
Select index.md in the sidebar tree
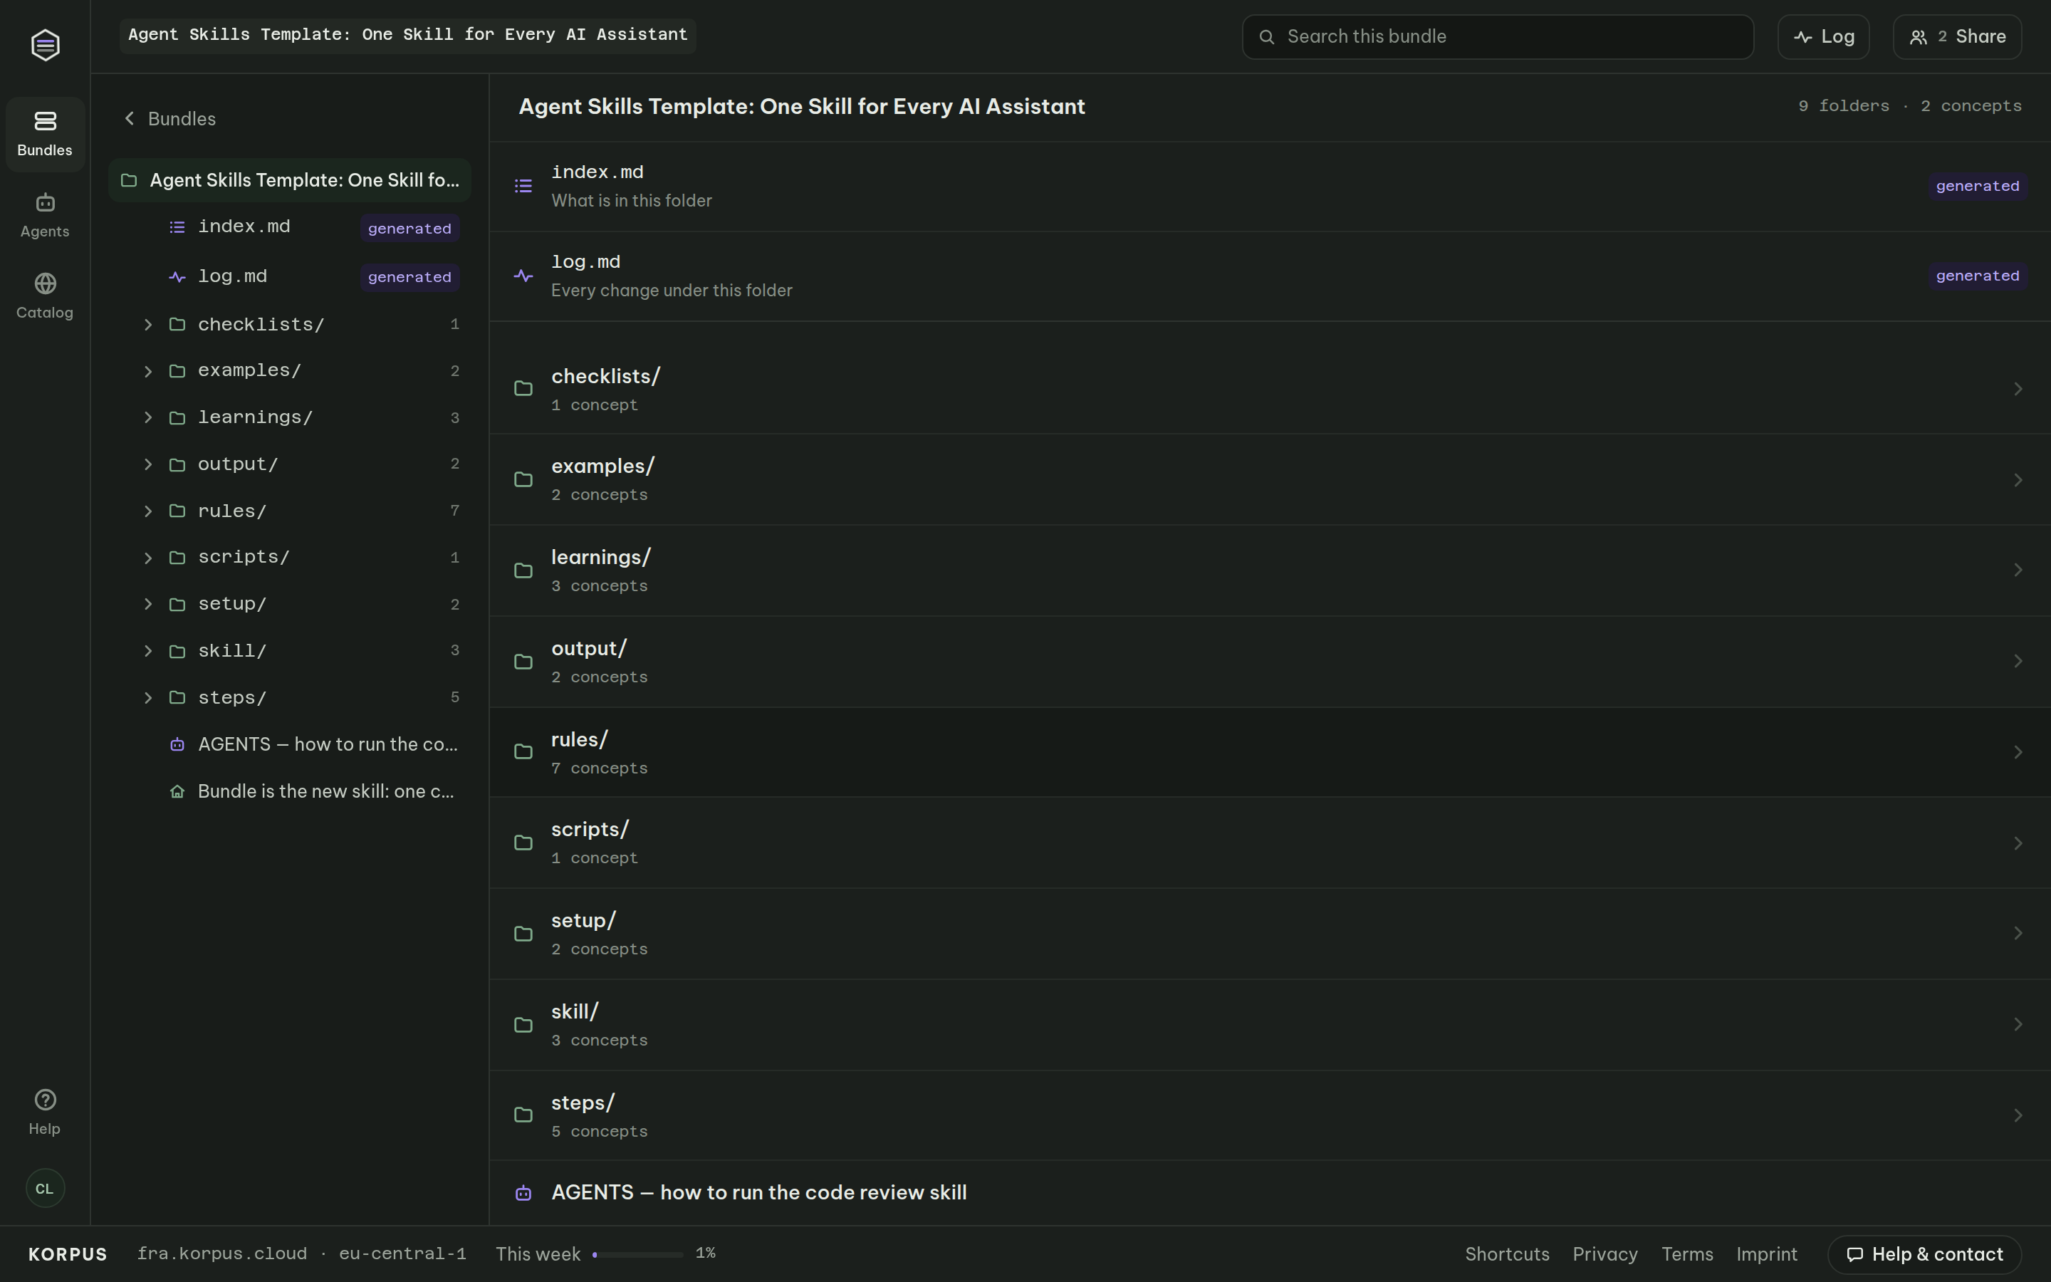290,227
